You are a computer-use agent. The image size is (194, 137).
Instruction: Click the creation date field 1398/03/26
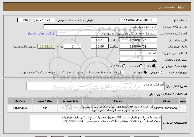tap(138, 40)
